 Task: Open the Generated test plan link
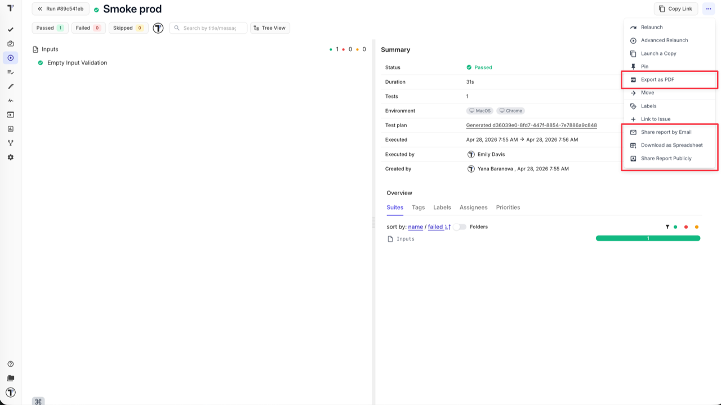click(532, 125)
